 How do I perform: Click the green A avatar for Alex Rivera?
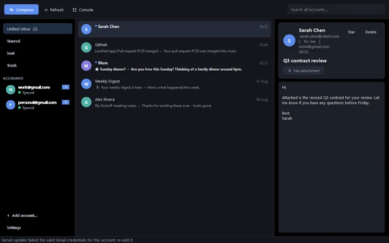click(x=86, y=102)
